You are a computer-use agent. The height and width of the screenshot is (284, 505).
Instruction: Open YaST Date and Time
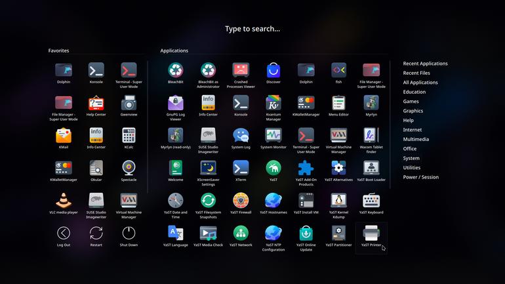tap(176, 206)
